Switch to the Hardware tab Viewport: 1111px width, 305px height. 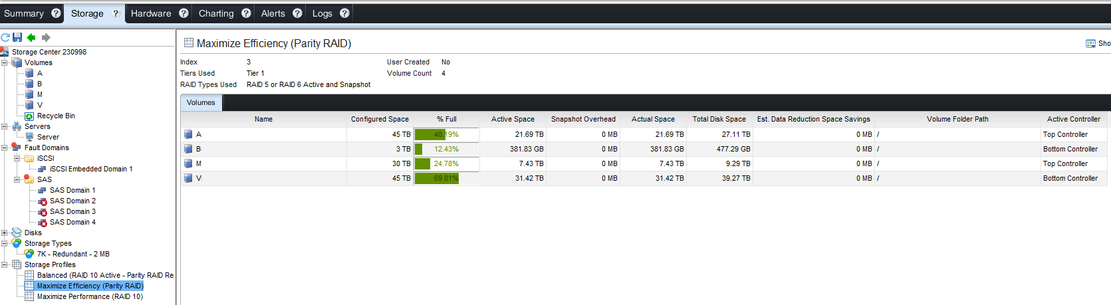click(x=151, y=13)
